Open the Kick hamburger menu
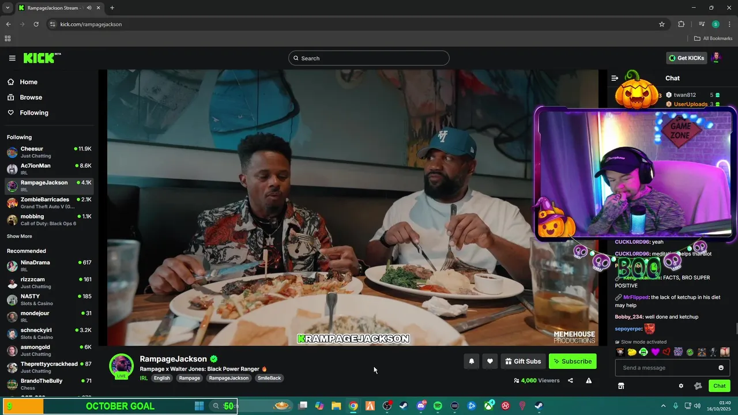 tap(12, 58)
